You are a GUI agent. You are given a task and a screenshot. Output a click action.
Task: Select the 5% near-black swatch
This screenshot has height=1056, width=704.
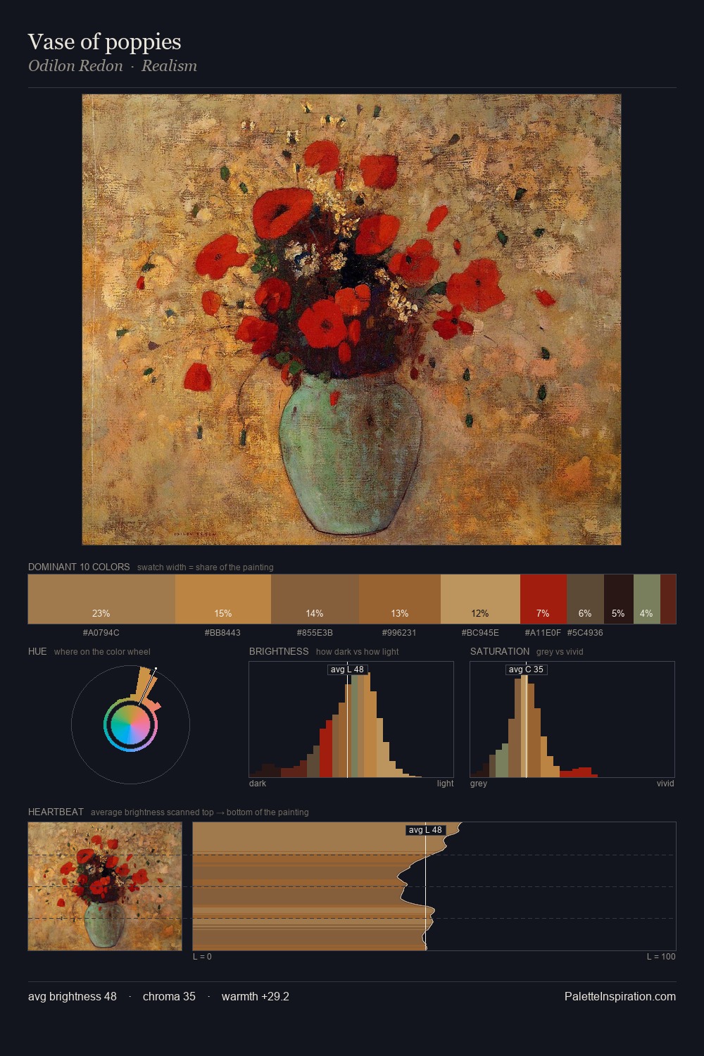coord(619,599)
